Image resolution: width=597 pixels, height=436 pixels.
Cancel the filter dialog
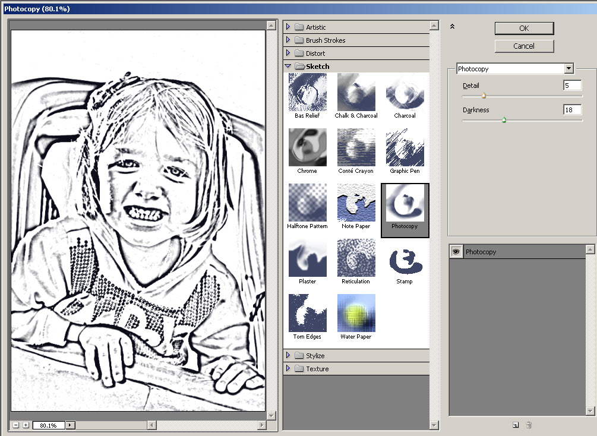point(523,46)
